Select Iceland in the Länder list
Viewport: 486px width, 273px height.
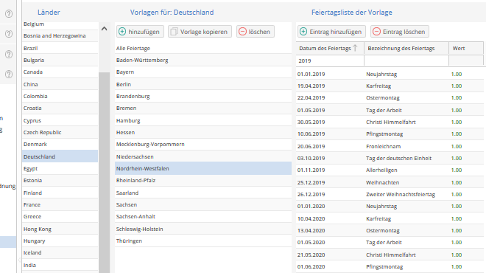(x=60, y=252)
